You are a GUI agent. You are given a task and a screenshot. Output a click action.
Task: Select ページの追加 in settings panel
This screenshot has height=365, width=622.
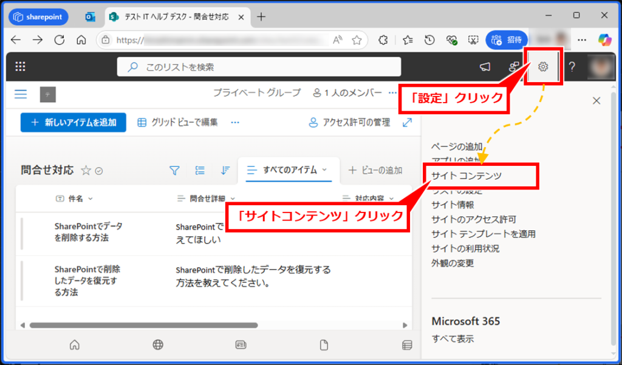point(457,147)
